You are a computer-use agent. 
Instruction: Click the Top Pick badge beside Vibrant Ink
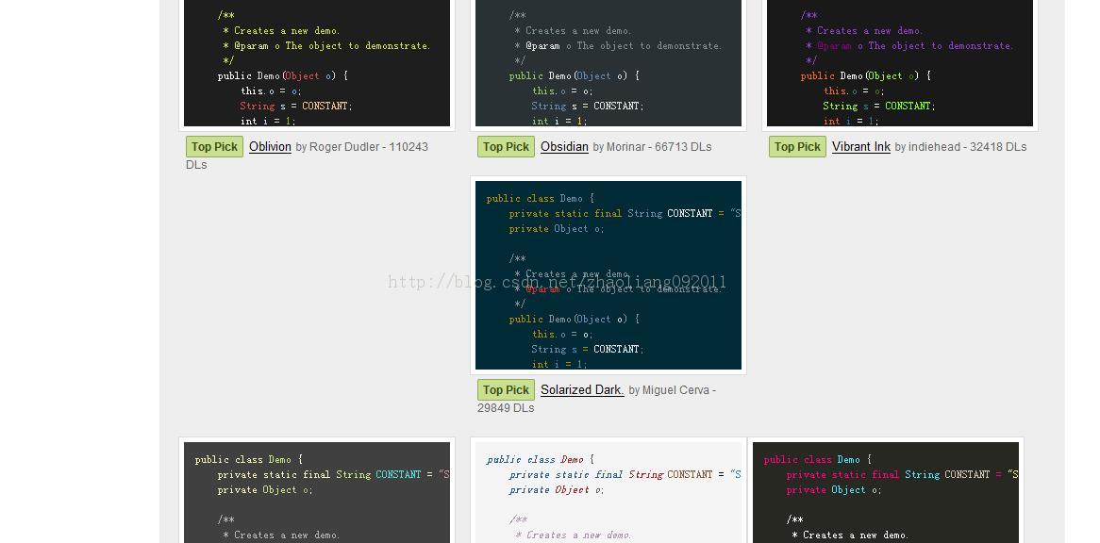(797, 146)
